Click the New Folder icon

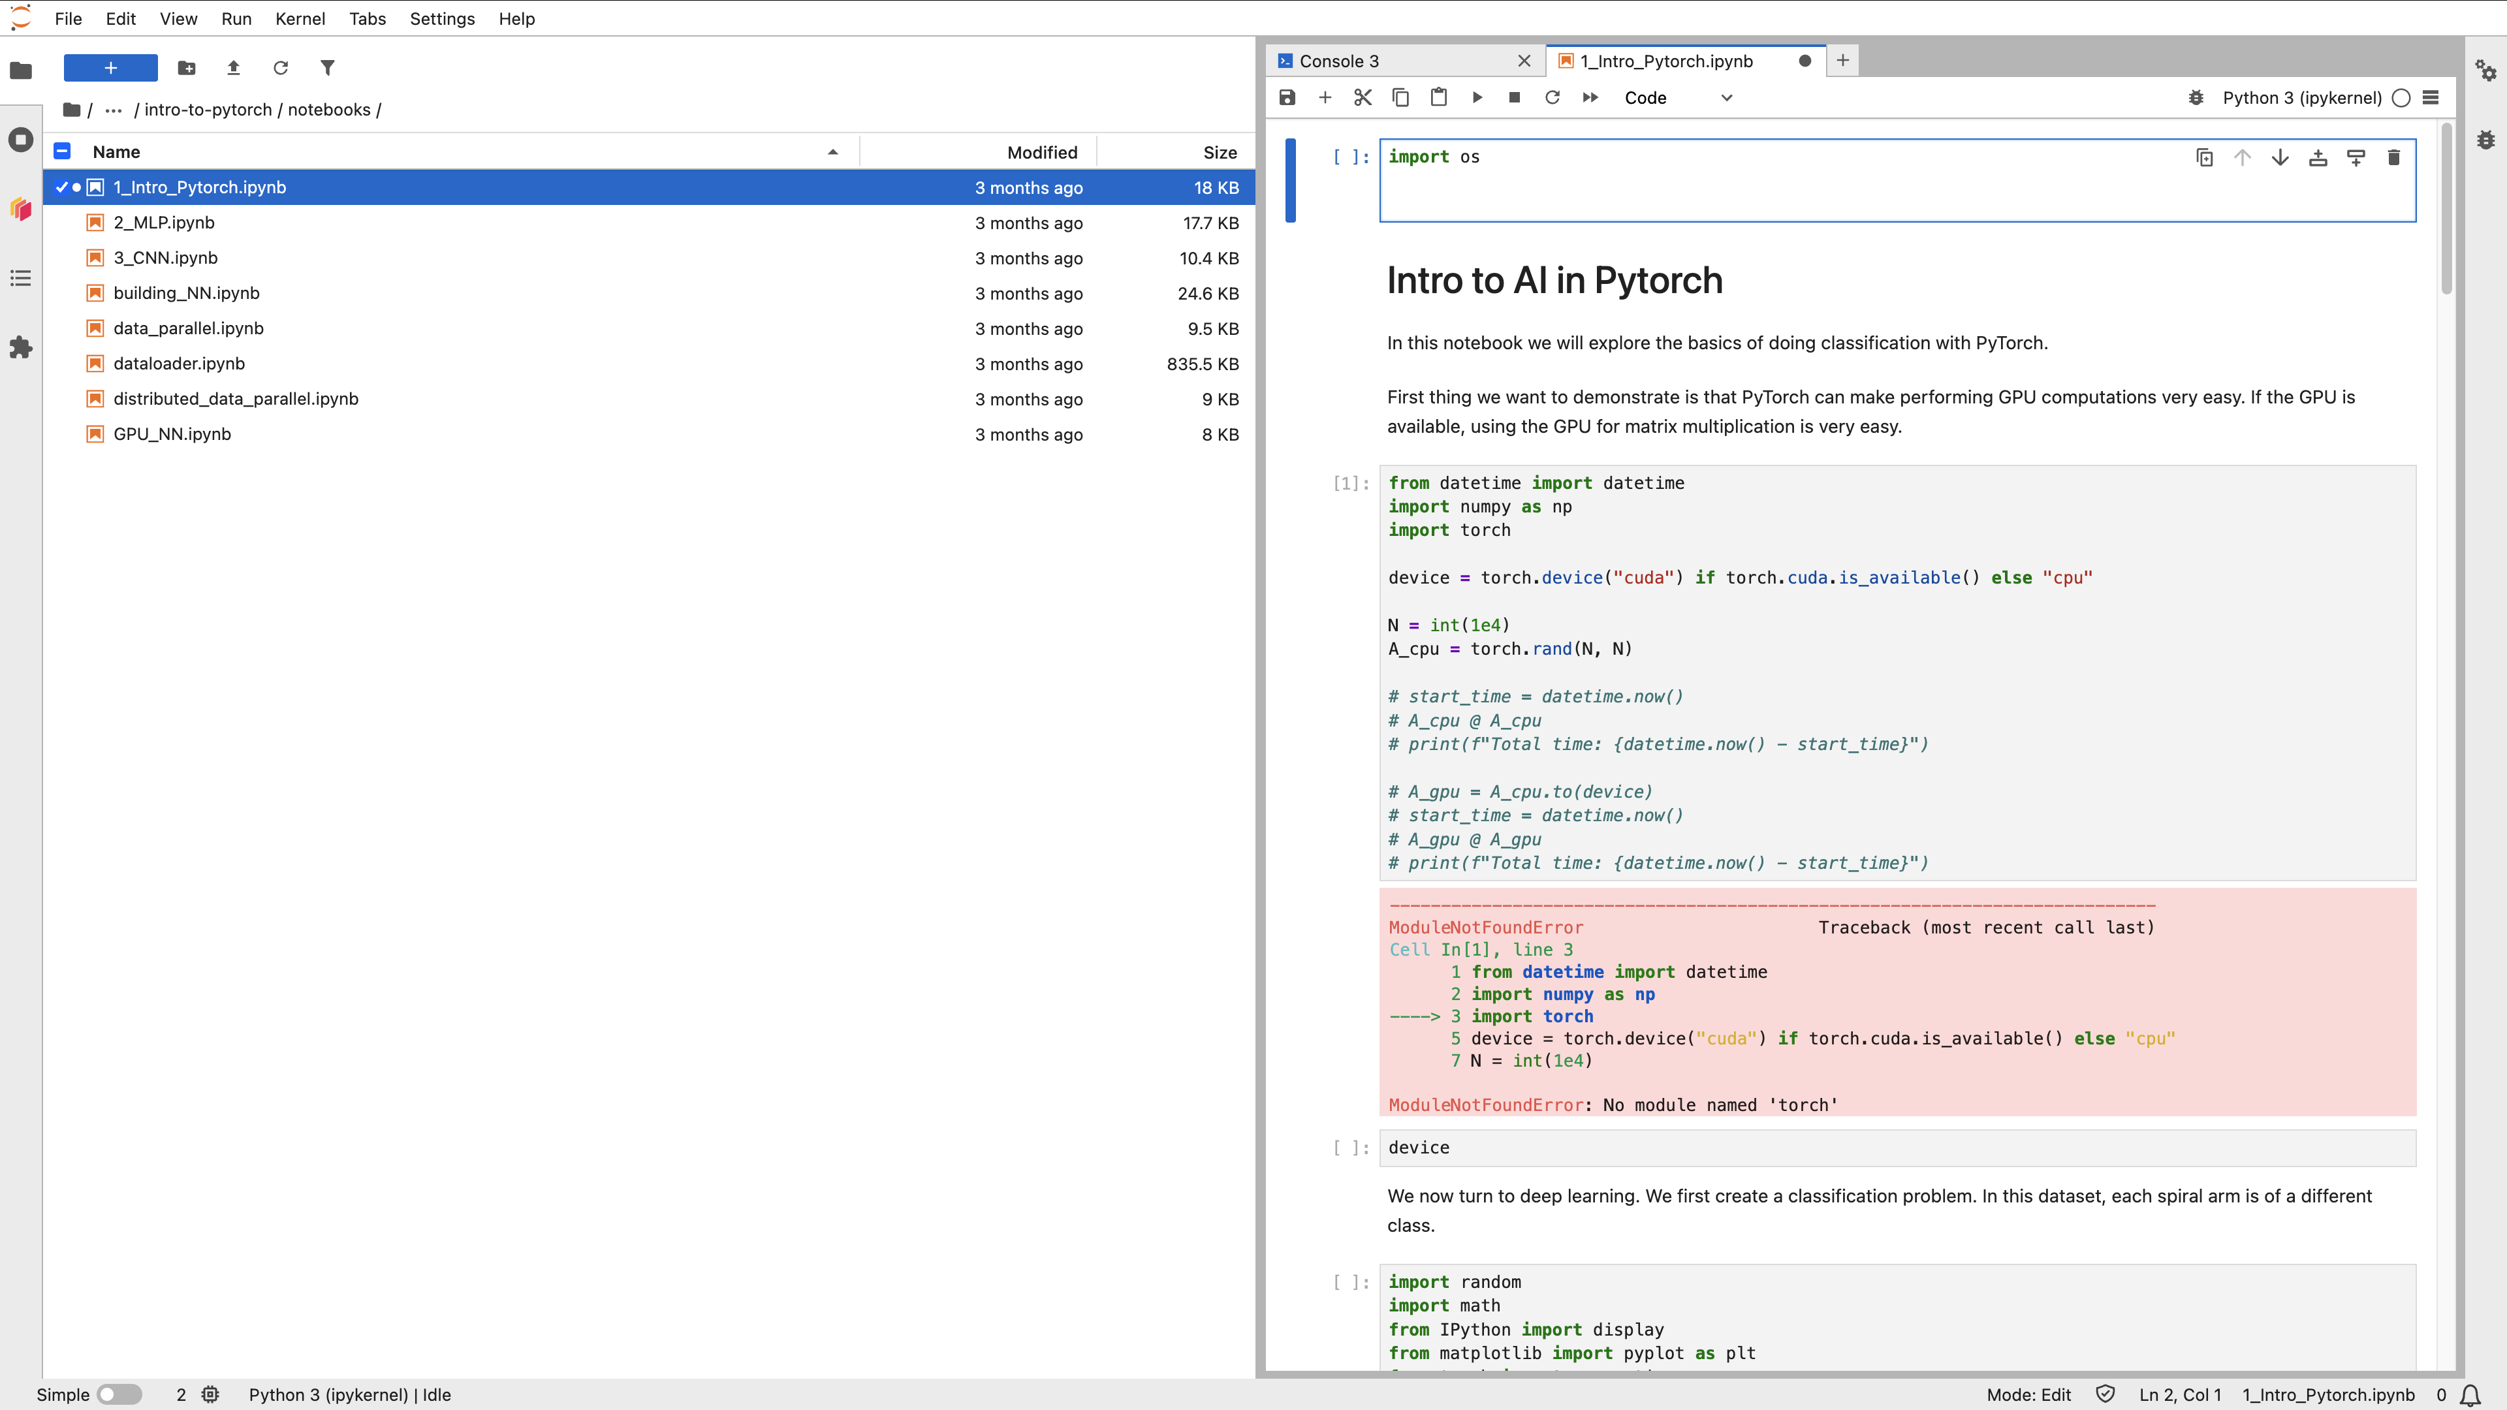(187, 68)
